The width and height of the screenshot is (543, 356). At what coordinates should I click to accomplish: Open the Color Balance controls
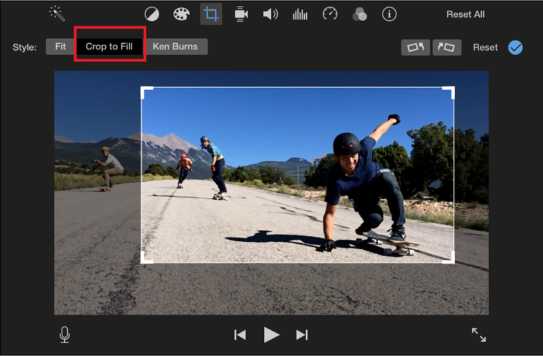[152, 14]
